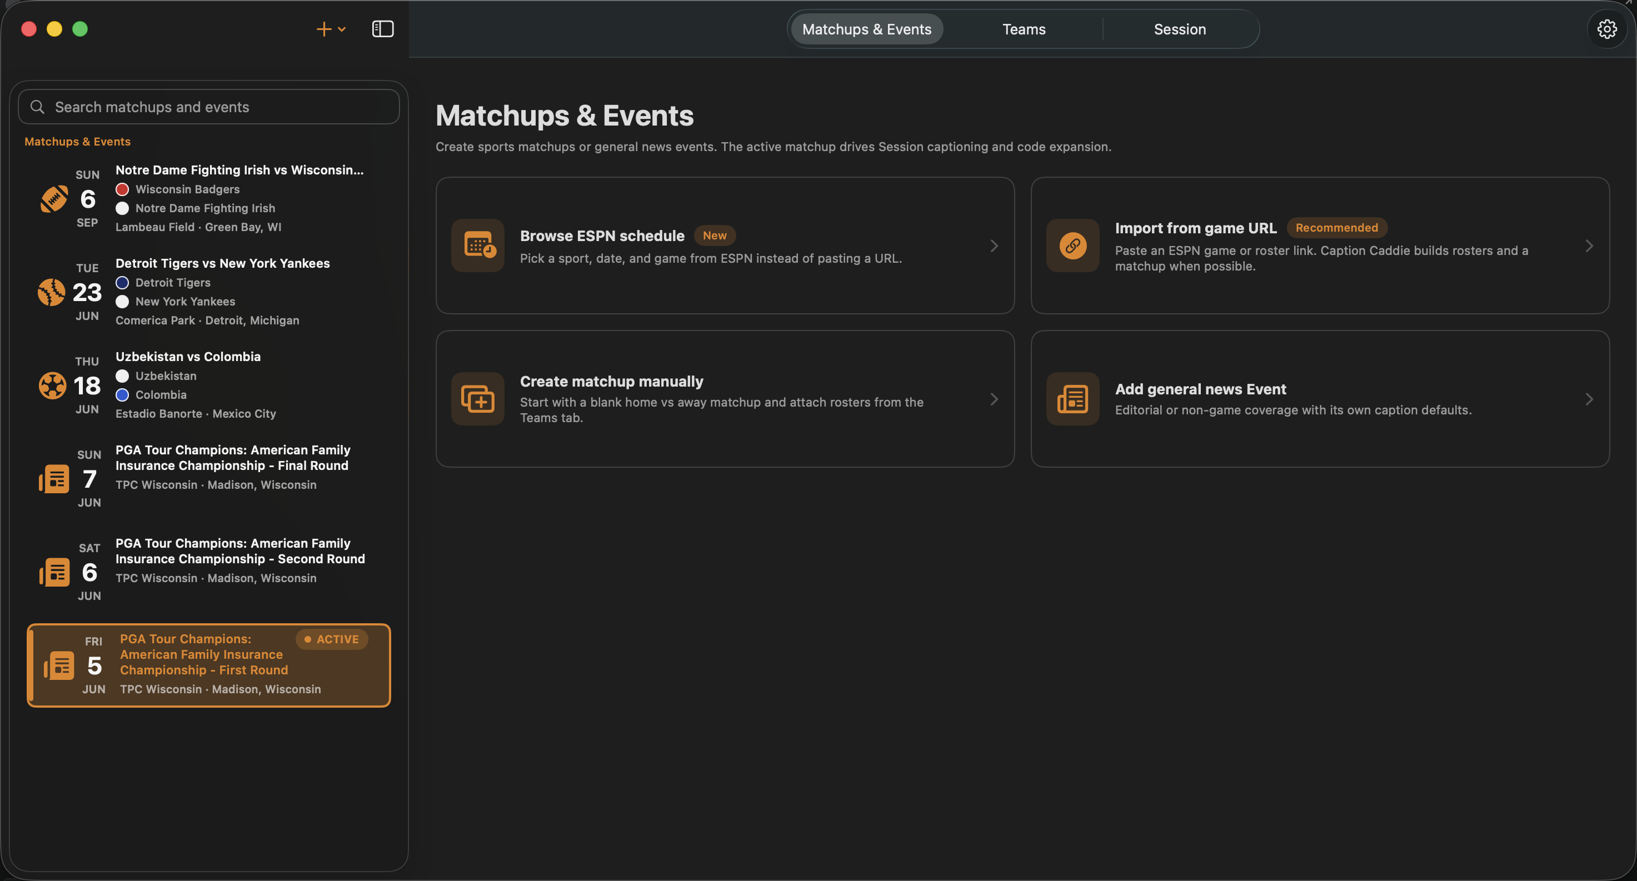Click the Colombia blue color dot
The width and height of the screenshot is (1637, 881).
(x=123, y=395)
